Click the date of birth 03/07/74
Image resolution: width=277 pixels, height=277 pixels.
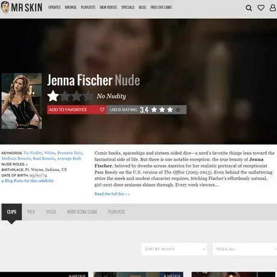pyautogui.click(x=38, y=175)
